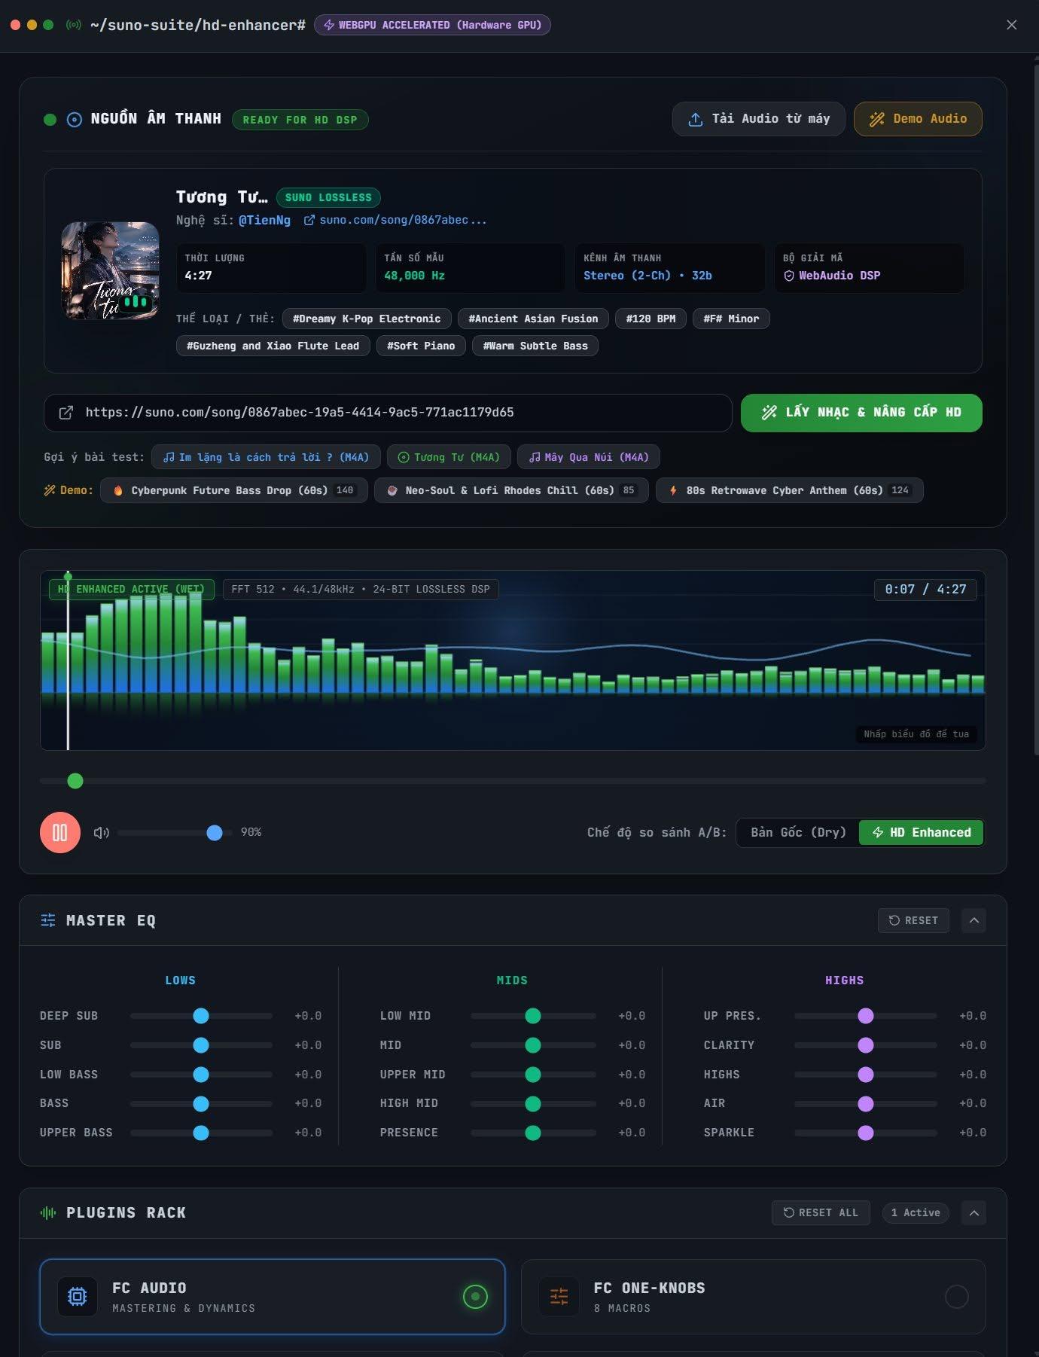Click the external link icon before suno.com/song
The width and height of the screenshot is (1039, 1357).
pos(309,220)
